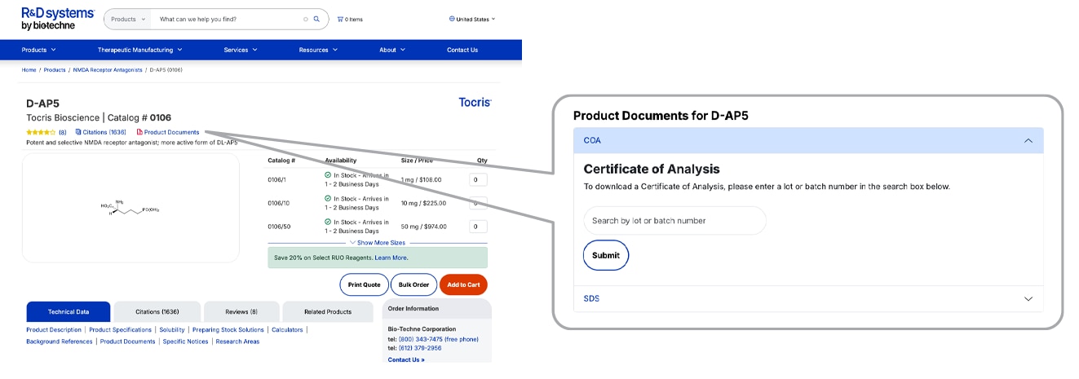Click the Print Quote button

(365, 284)
